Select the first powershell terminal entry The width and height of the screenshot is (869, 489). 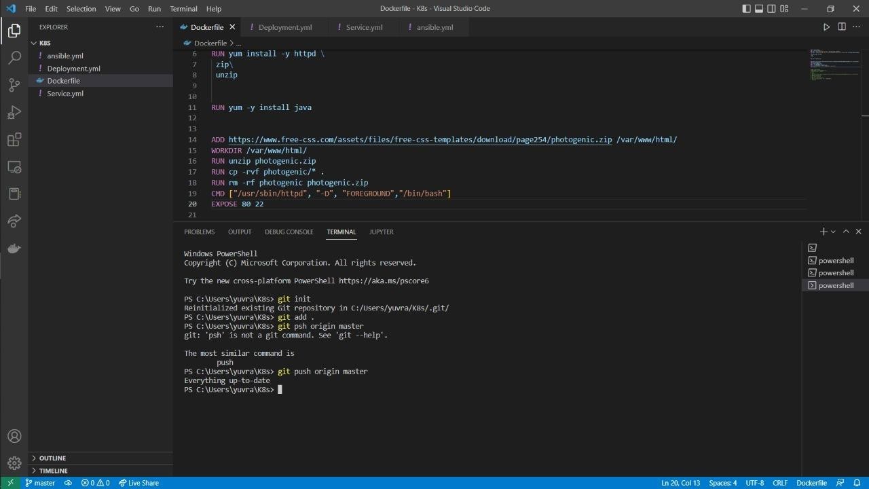click(x=835, y=260)
